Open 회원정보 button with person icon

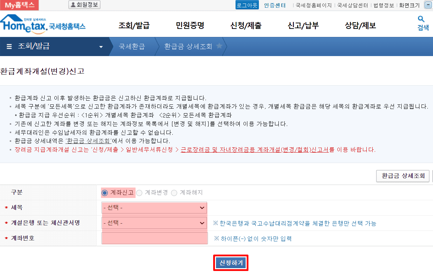tap(84, 5)
